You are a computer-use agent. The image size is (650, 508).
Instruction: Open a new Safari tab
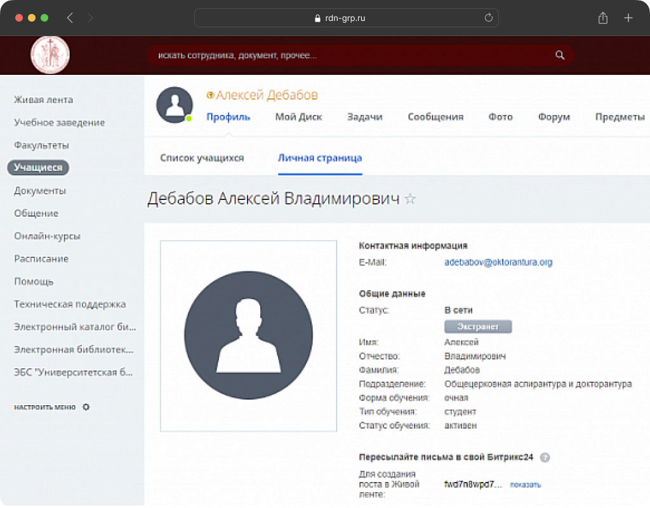628,18
